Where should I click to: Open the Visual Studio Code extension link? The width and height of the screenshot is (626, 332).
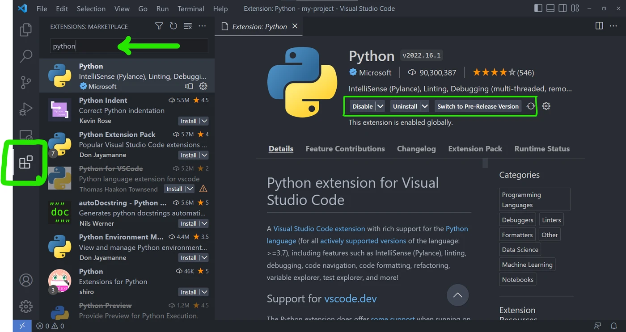point(319,228)
